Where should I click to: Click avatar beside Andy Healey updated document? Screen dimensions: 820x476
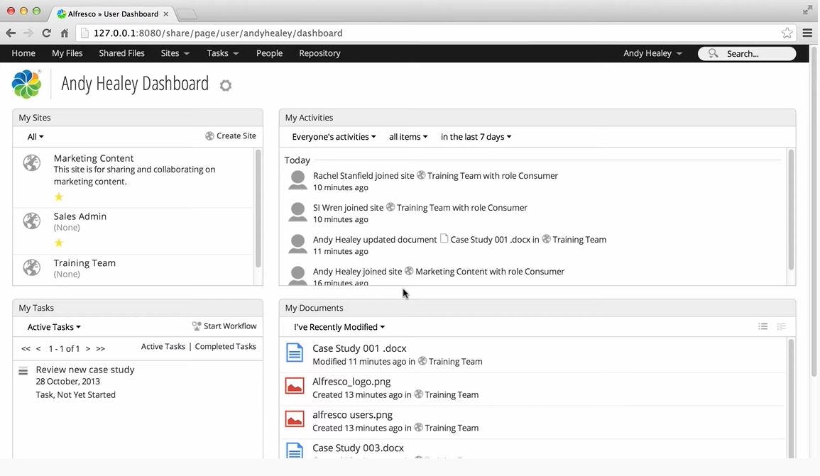pos(297,244)
